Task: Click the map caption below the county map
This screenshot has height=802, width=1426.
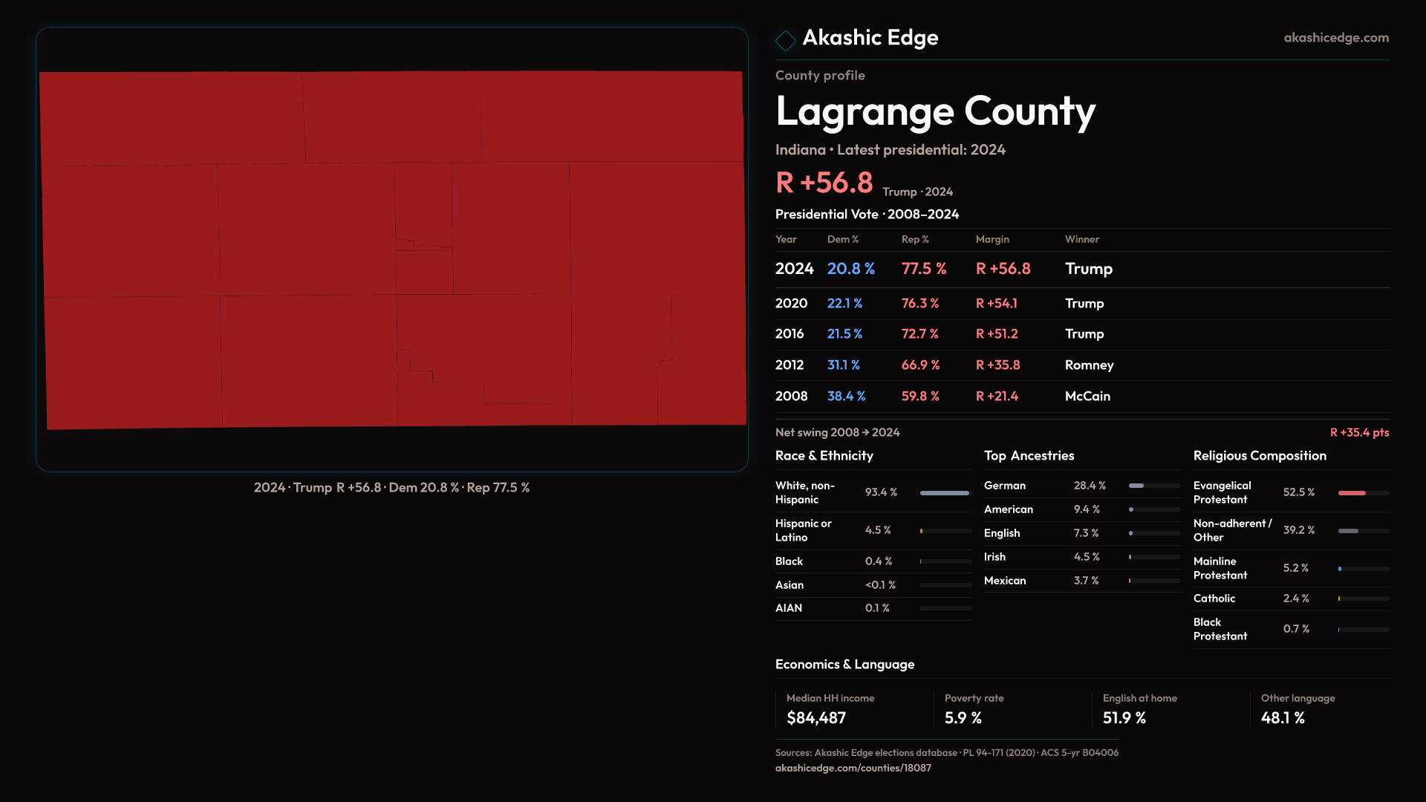Action: [x=391, y=488]
